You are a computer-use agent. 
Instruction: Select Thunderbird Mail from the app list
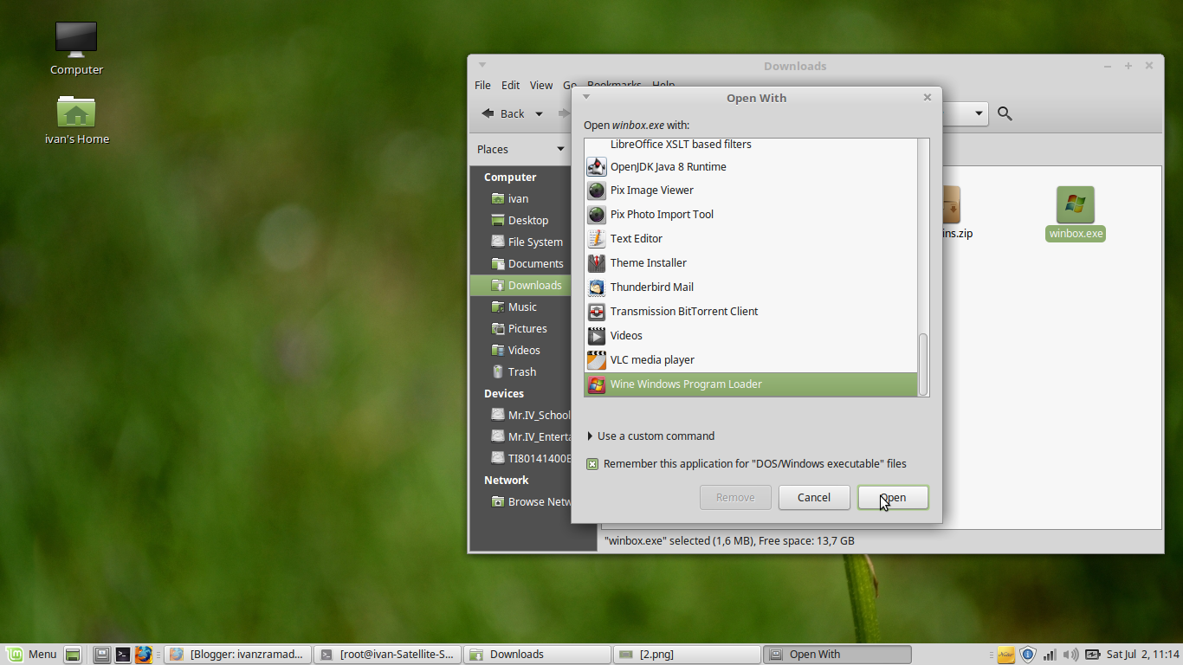pos(652,287)
